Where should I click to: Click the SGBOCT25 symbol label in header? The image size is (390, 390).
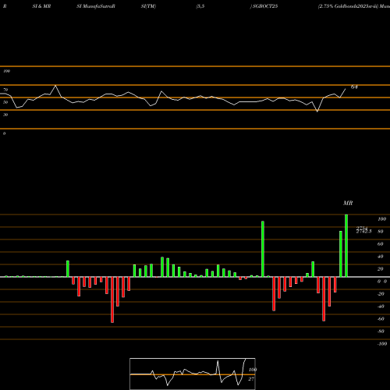point(265,6)
